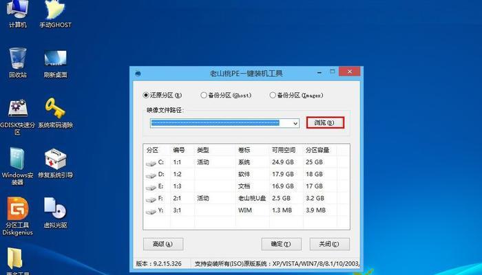Click the drive icon for partition E:
The width and height of the screenshot is (482, 275).
click(151, 188)
